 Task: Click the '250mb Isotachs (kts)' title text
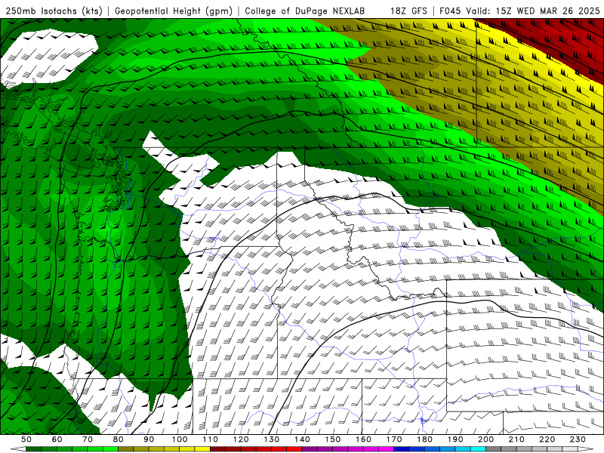[x=54, y=11]
